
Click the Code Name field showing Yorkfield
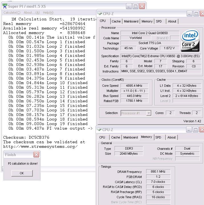[136, 38]
